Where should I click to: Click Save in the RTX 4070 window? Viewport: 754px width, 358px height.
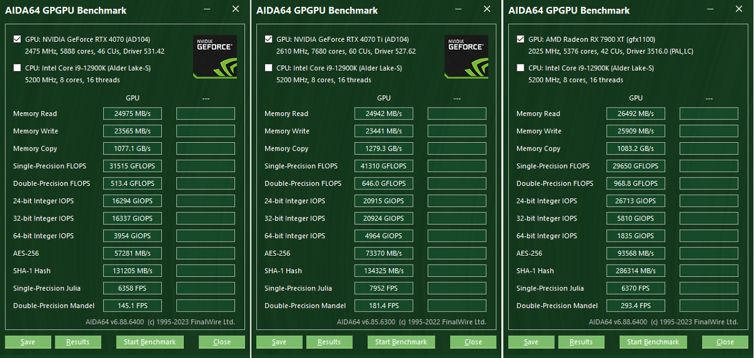[x=28, y=342]
